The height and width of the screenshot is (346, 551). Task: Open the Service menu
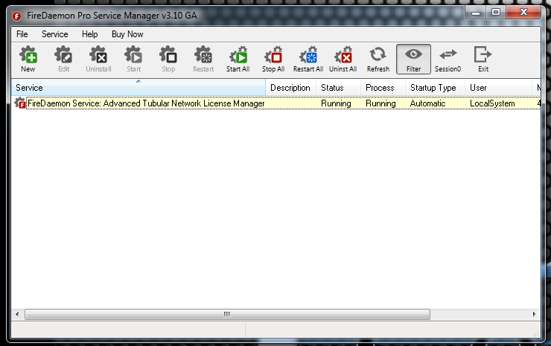click(x=54, y=34)
